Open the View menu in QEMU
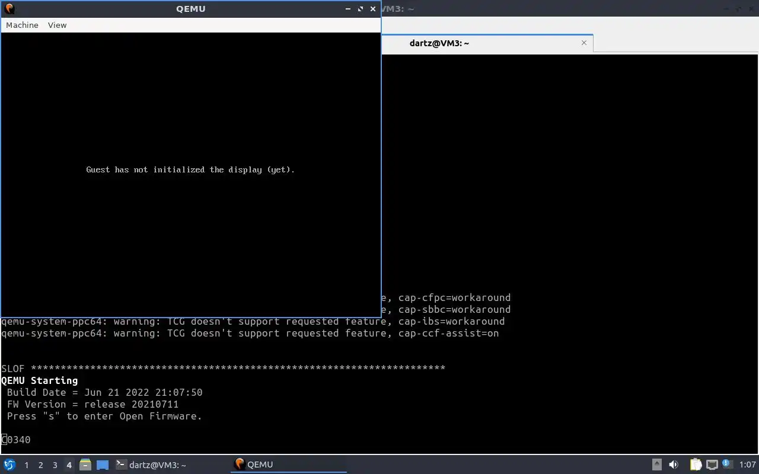The height and width of the screenshot is (474, 759). click(57, 25)
